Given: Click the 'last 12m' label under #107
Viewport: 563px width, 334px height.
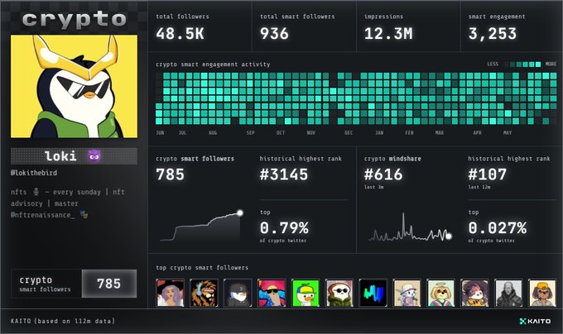Looking at the screenshot, I should click(x=479, y=187).
